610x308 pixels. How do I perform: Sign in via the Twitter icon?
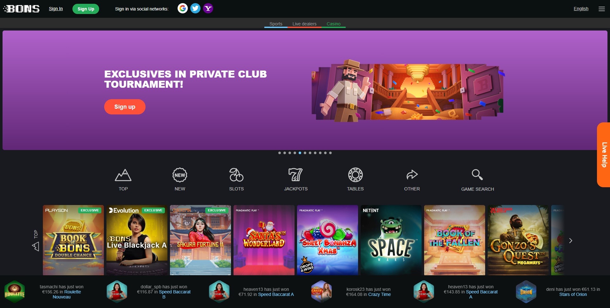[195, 9]
